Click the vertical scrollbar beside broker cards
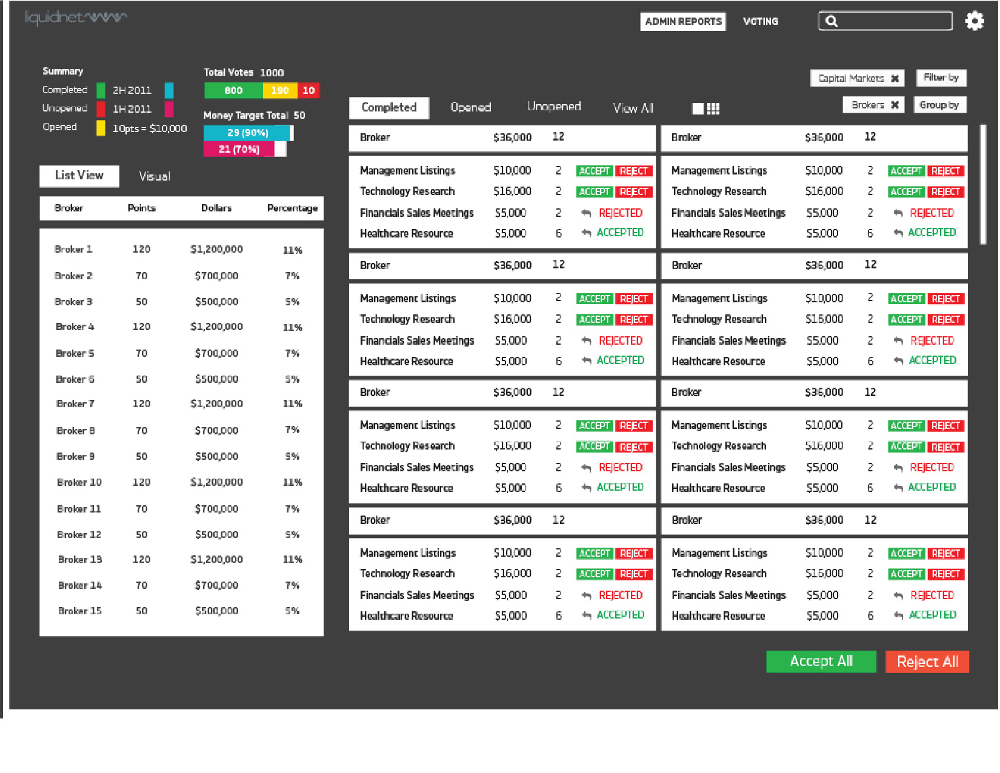The width and height of the screenshot is (1000, 773). 982,185
